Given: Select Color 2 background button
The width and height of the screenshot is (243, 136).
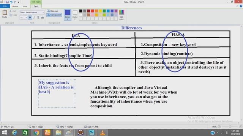Looking at the screenshot, I should pos(75,15).
